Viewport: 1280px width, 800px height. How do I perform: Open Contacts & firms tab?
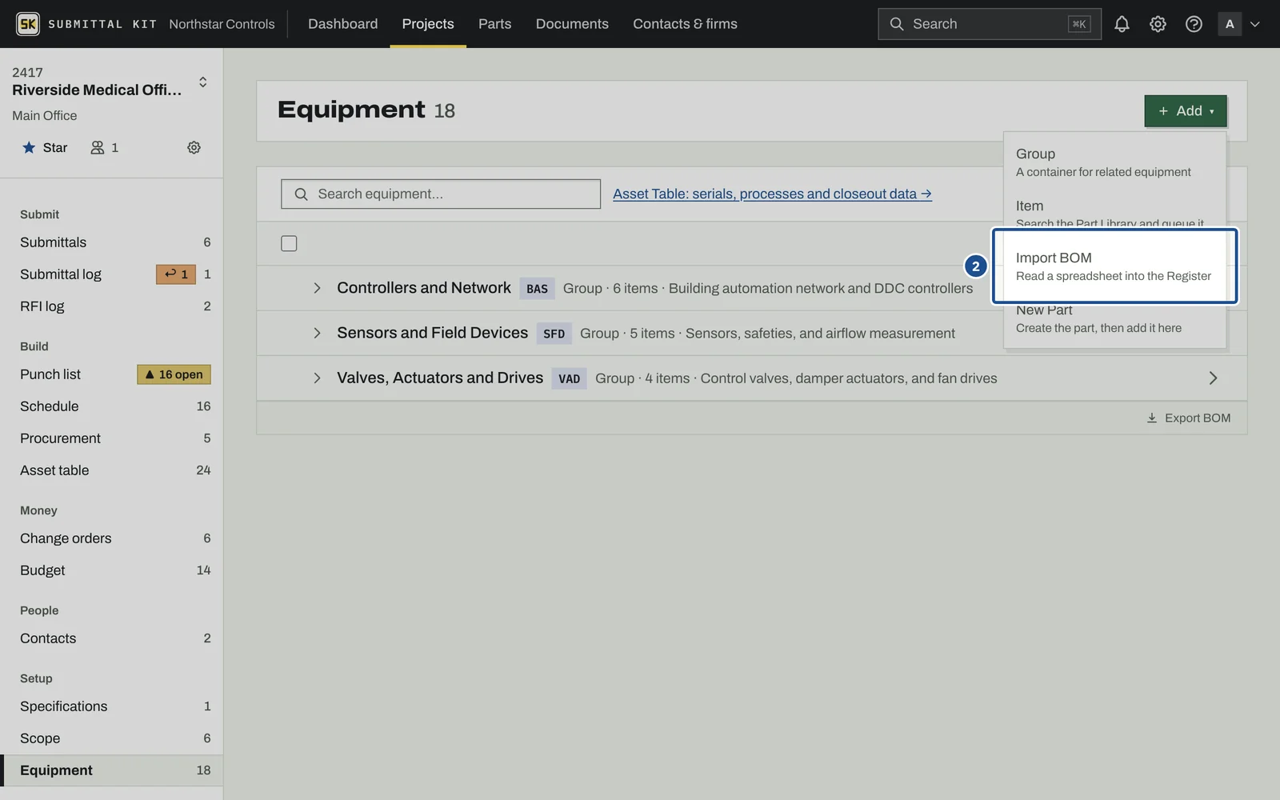(685, 24)
